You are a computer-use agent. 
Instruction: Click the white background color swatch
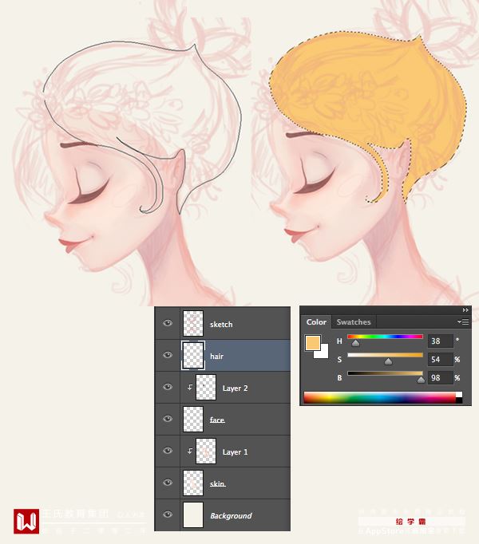pos(323,353)
